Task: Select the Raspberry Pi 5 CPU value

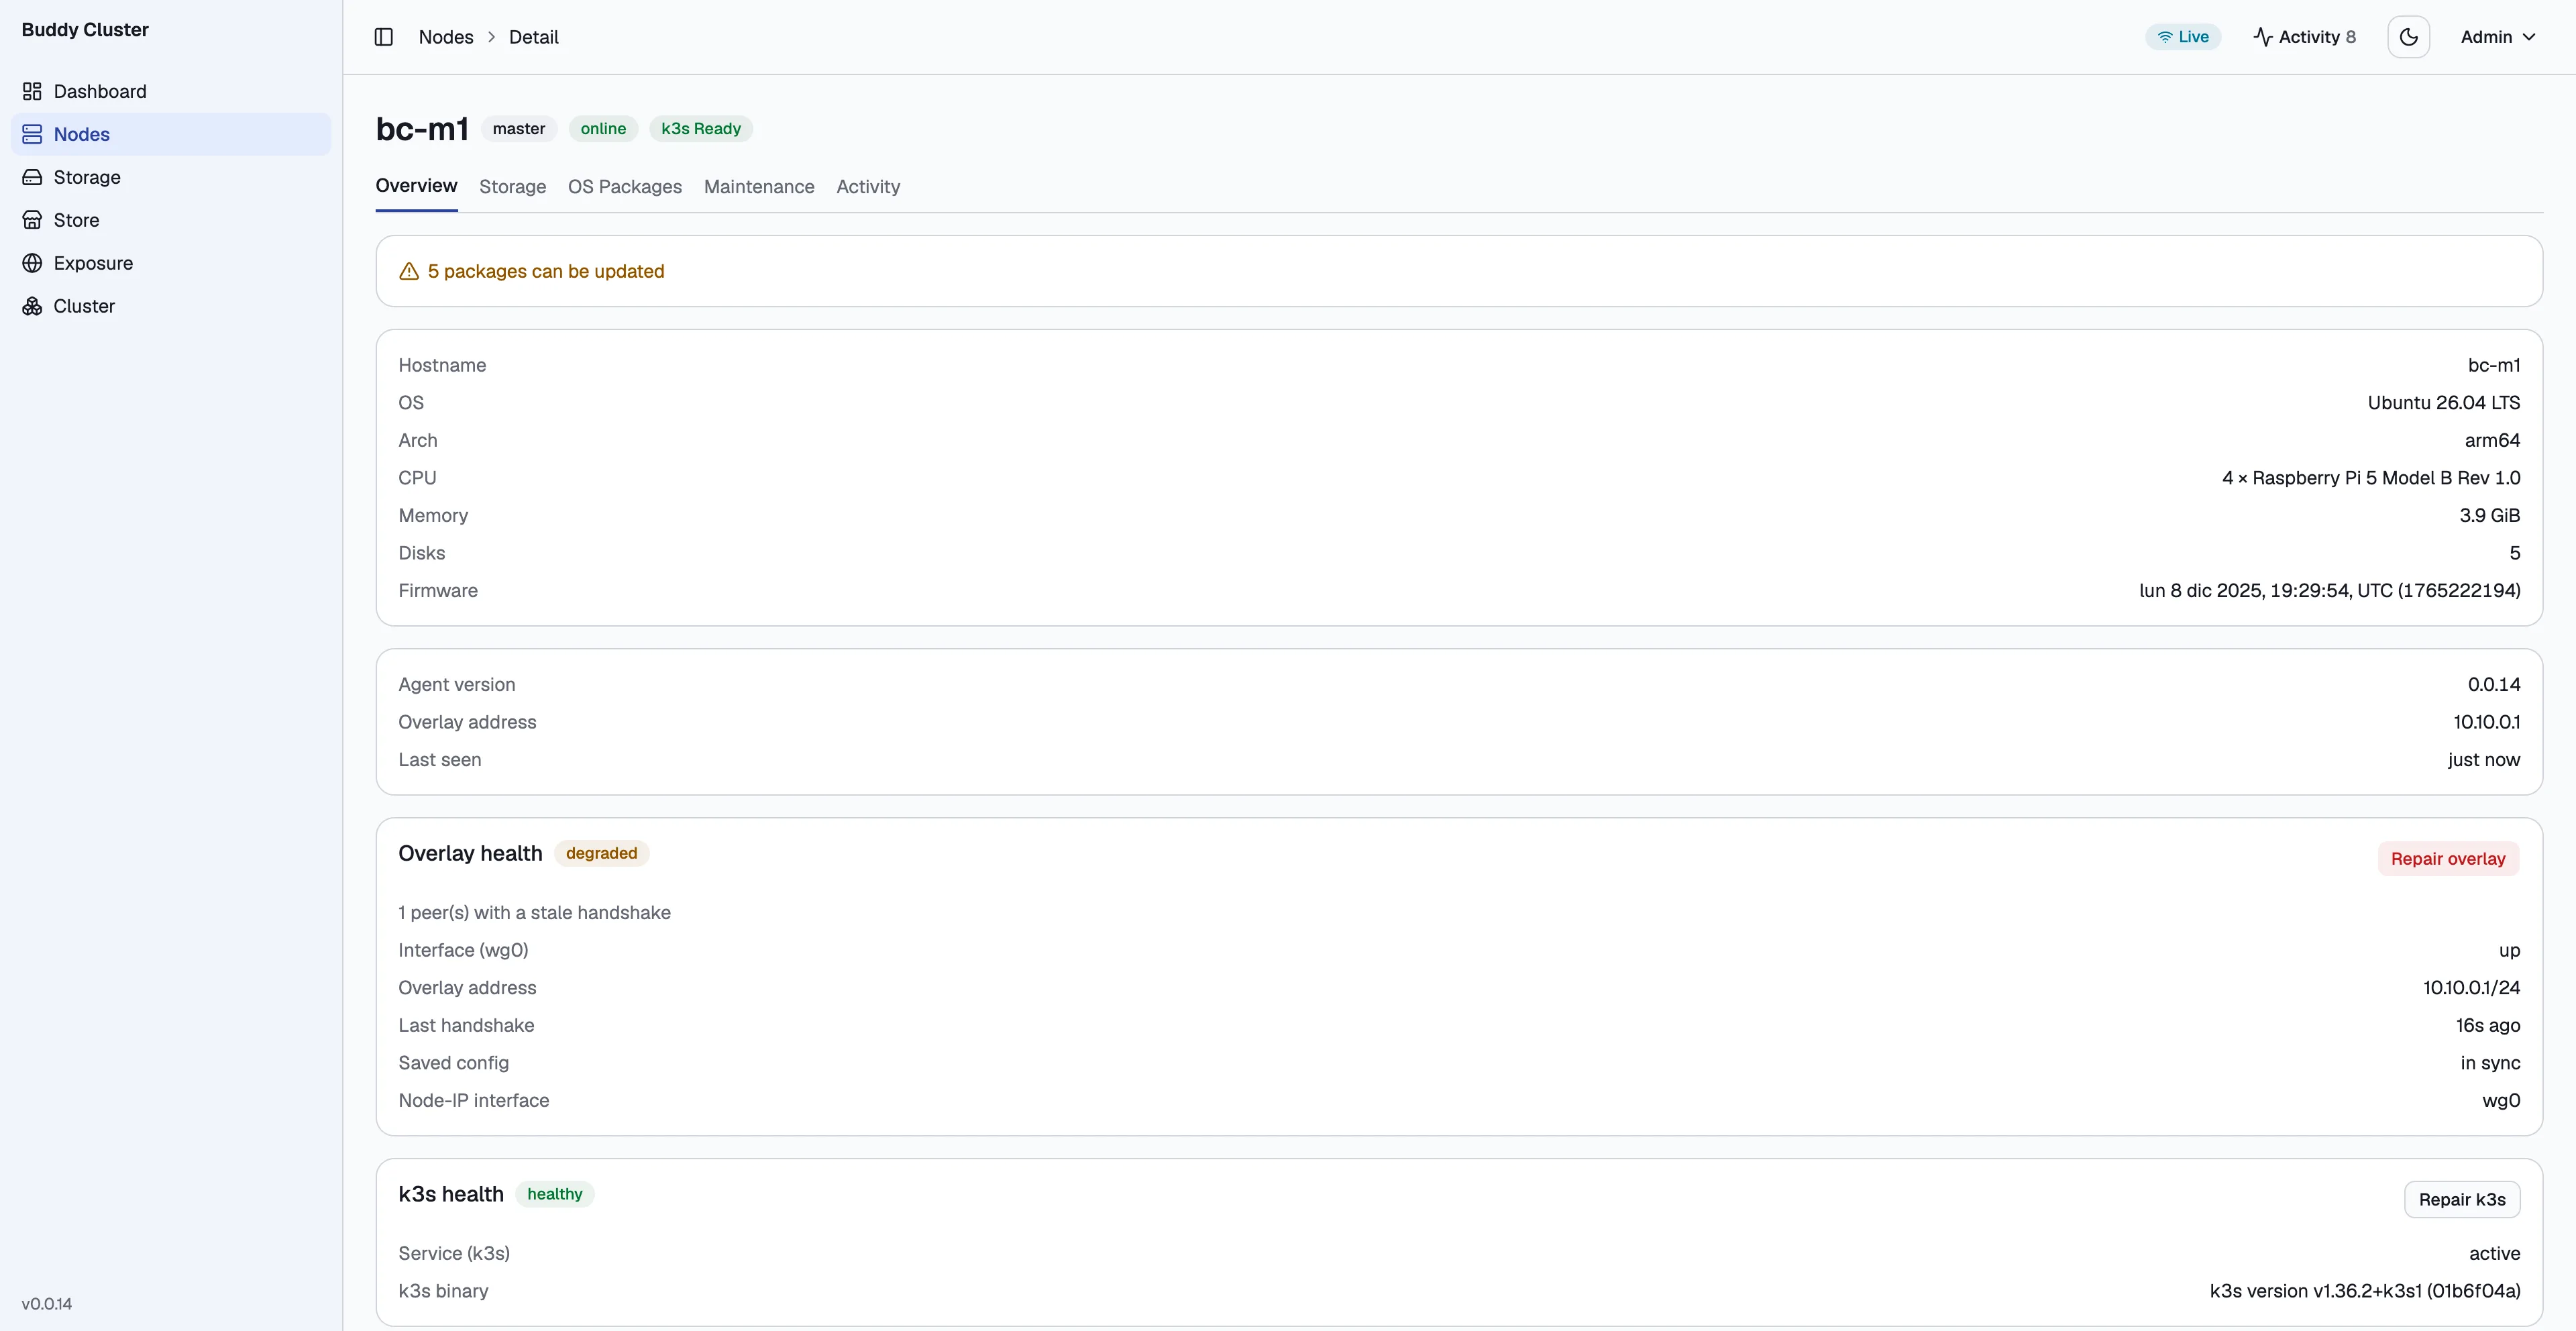Action: 2371,478
